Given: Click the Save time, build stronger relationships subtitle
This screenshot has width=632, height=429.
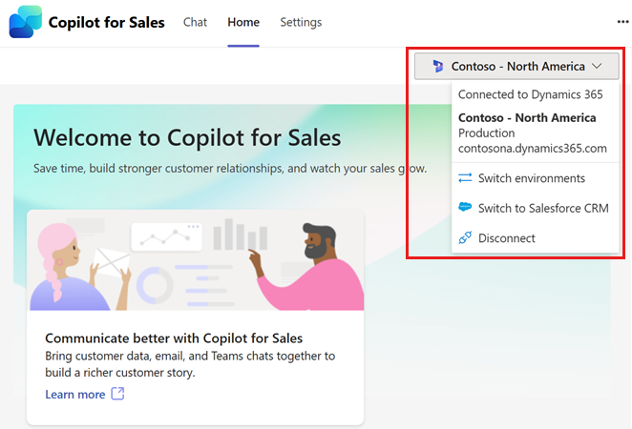Looking at the screenshot, I should point(230,168).
